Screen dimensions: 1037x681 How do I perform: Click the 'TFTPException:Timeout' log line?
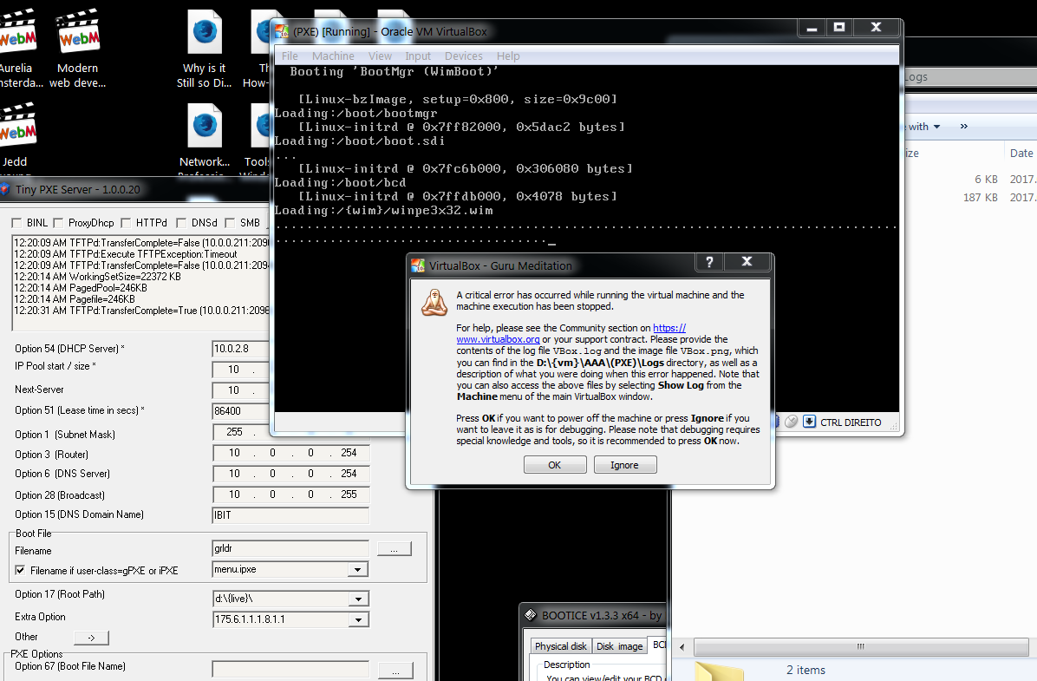(125, 254)
